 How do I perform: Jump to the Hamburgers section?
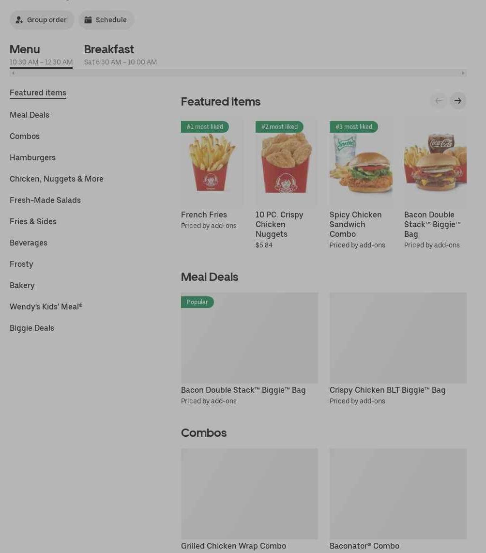[33, 158]
